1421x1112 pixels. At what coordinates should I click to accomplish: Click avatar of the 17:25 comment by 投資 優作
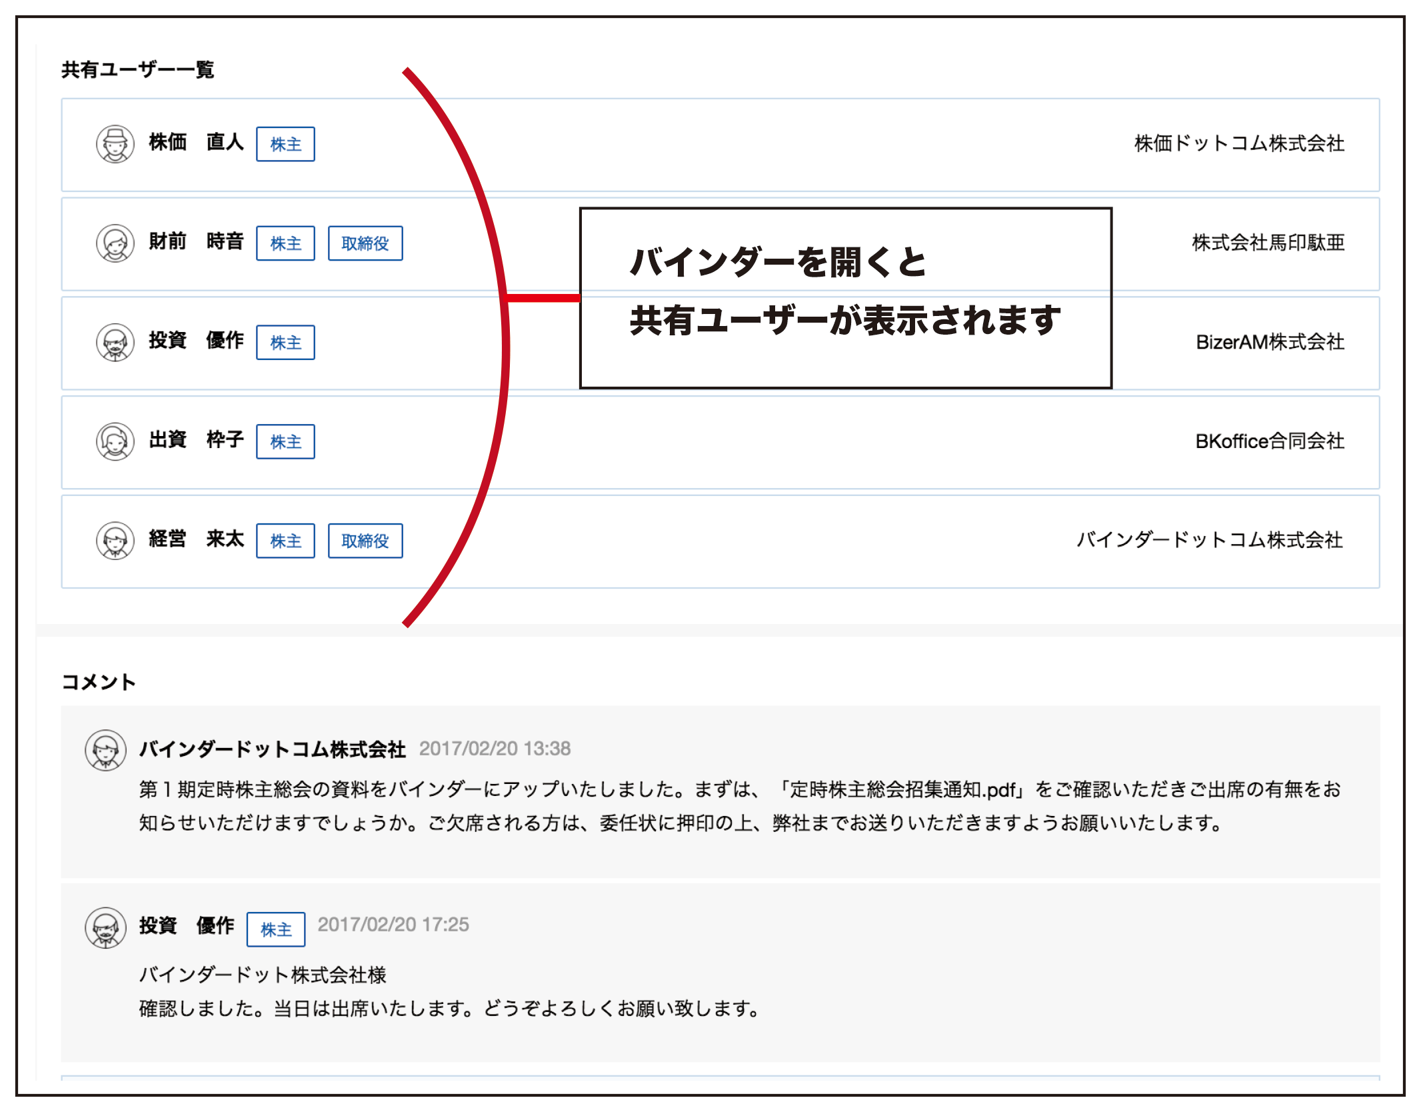(x=105, y=927)
